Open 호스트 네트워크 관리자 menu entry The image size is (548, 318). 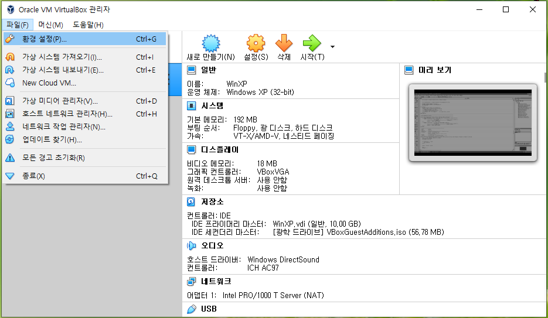point(85,114)
